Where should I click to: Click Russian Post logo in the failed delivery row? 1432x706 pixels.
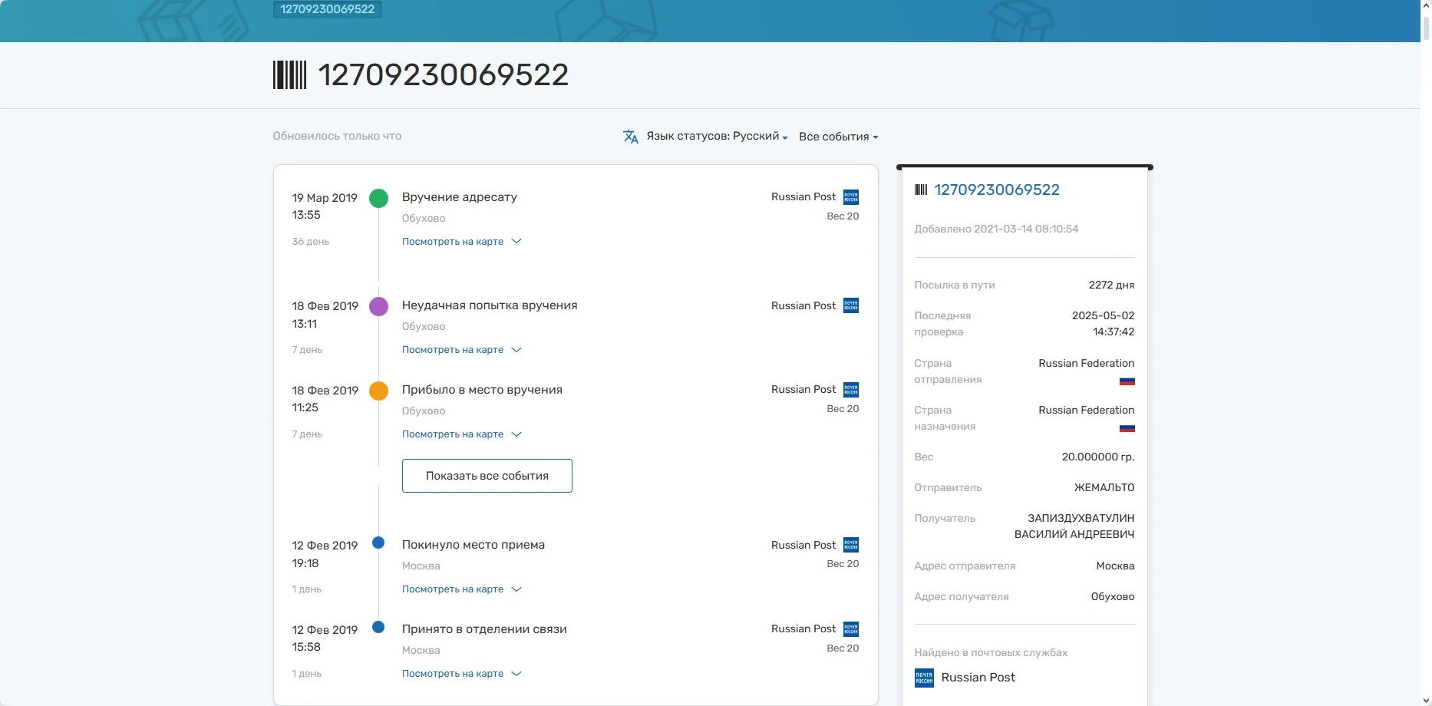[x=850, y=305]
